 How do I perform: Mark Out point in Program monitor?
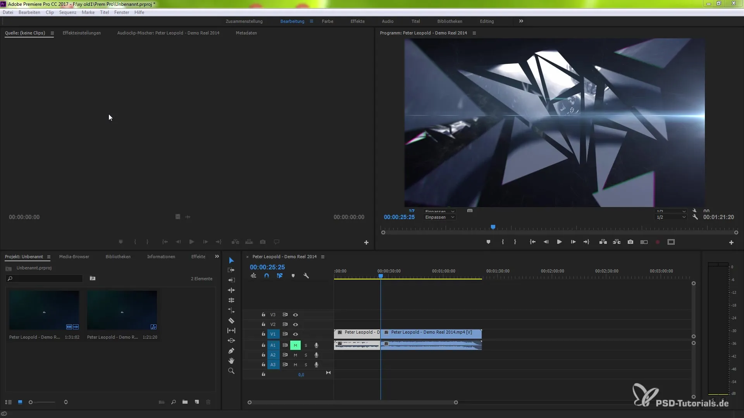515,242
